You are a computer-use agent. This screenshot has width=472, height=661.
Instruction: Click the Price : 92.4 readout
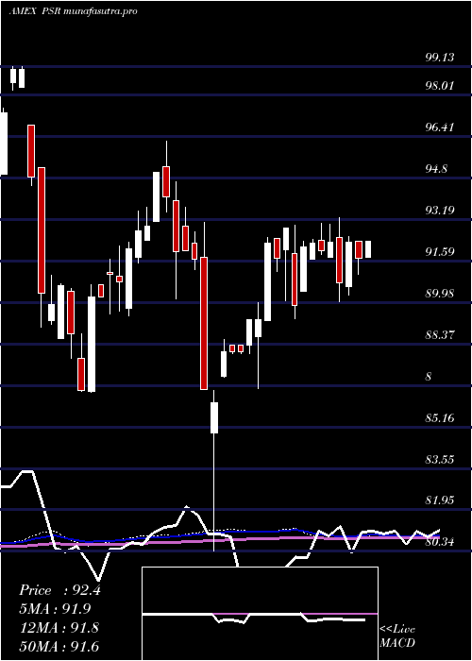point(59,590)
